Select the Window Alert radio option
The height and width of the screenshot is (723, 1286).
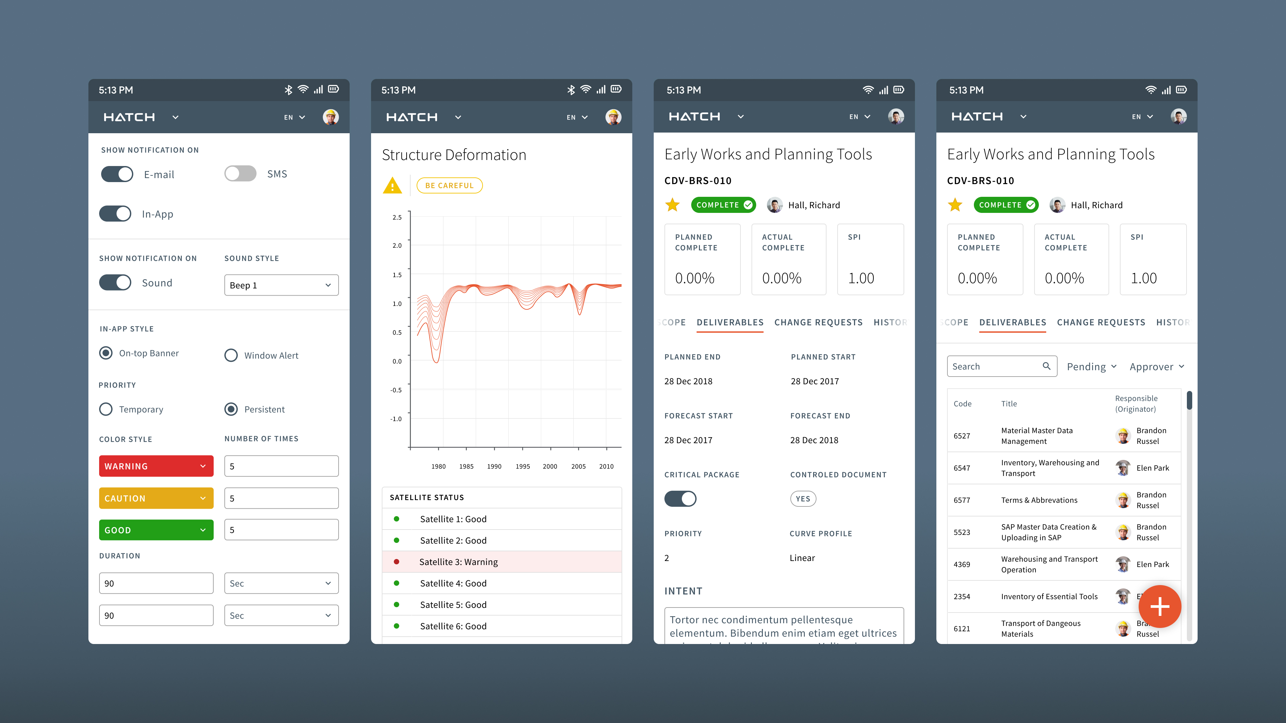tap(231, 355)
